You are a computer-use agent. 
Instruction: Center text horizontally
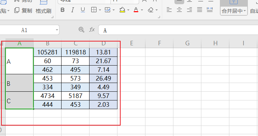[x=179, y=10]
